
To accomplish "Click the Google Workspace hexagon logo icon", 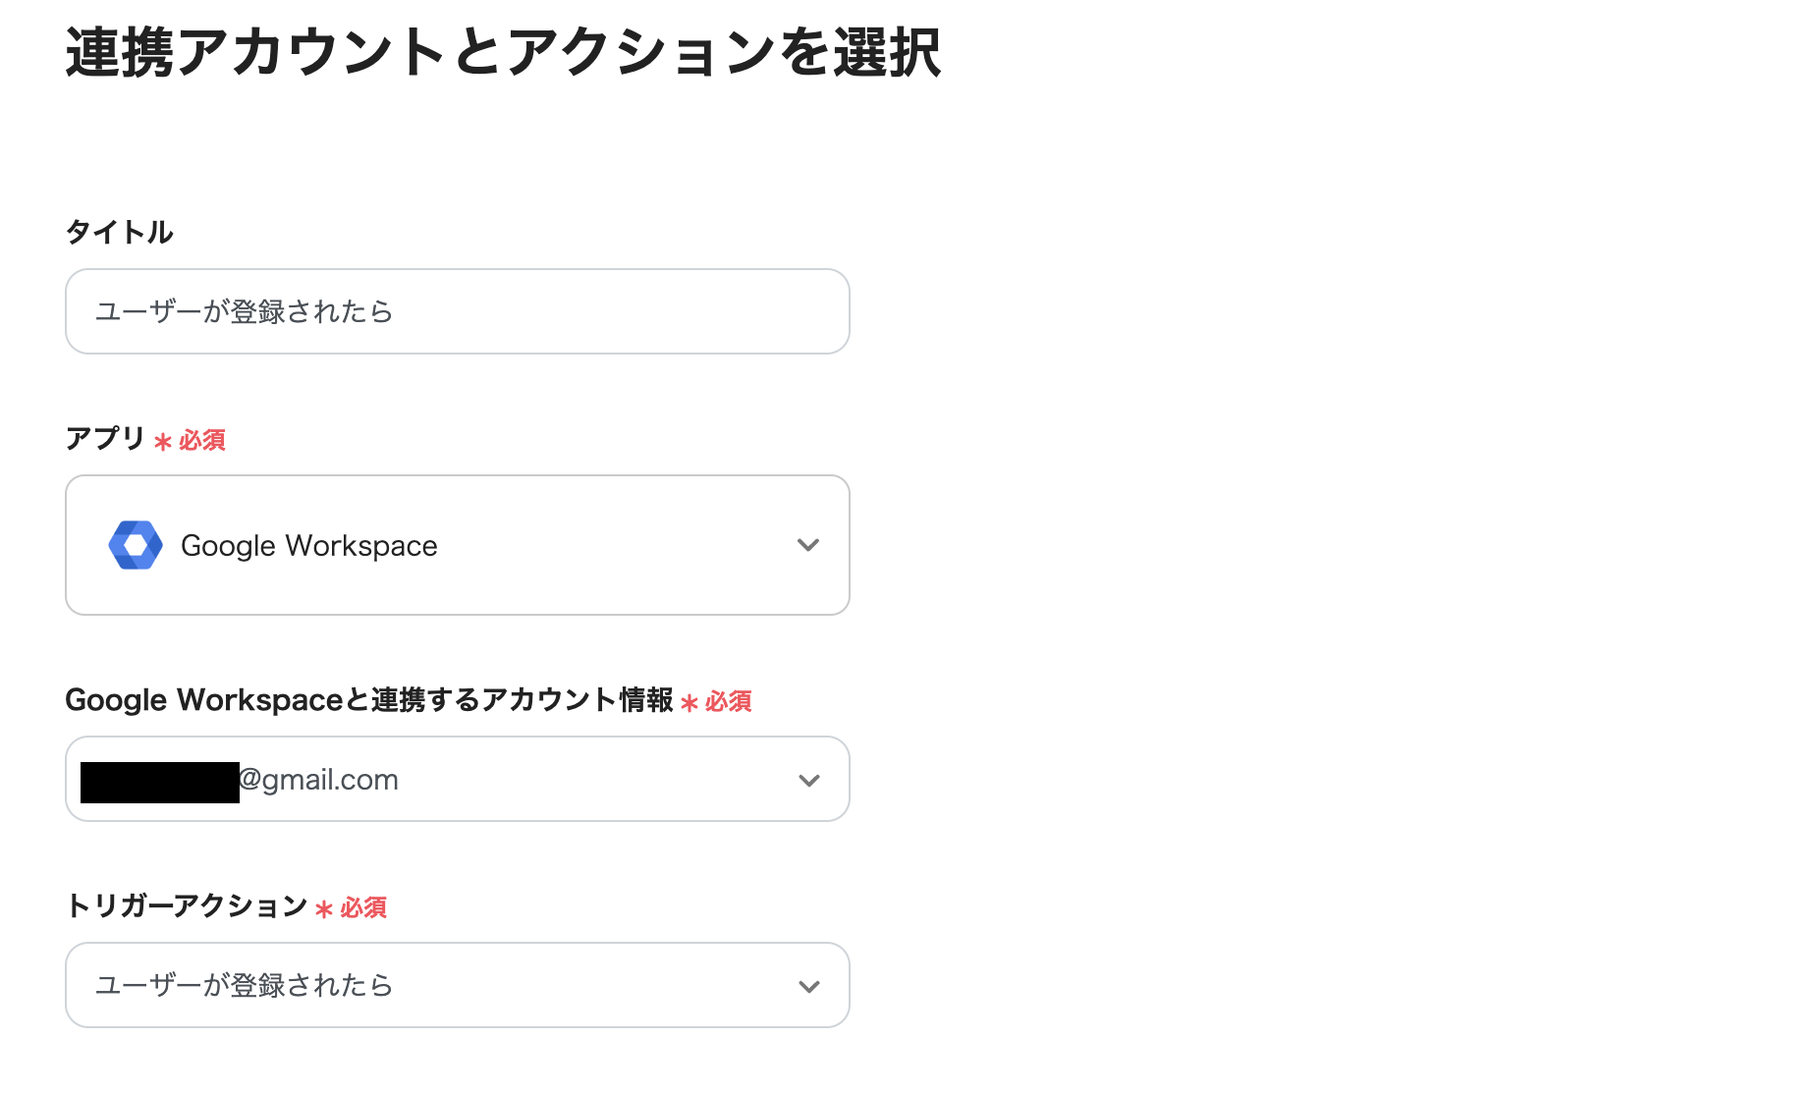I will pos(136,545).
